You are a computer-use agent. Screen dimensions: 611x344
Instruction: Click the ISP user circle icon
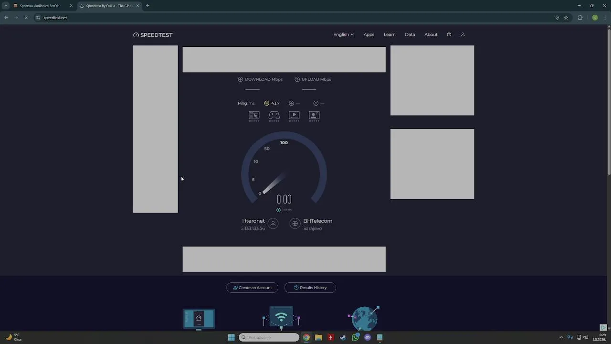(x=273, y=224)
